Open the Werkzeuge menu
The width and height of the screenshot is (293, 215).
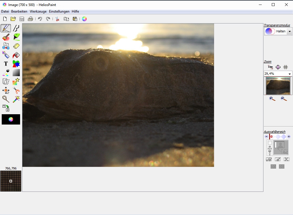pos(38,11)
